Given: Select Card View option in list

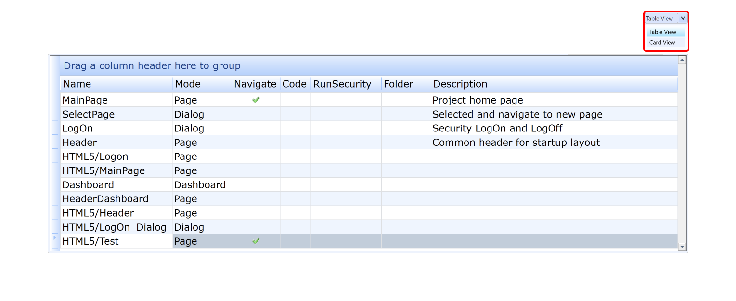Looking at the screenshot, I should pos(662,42).
